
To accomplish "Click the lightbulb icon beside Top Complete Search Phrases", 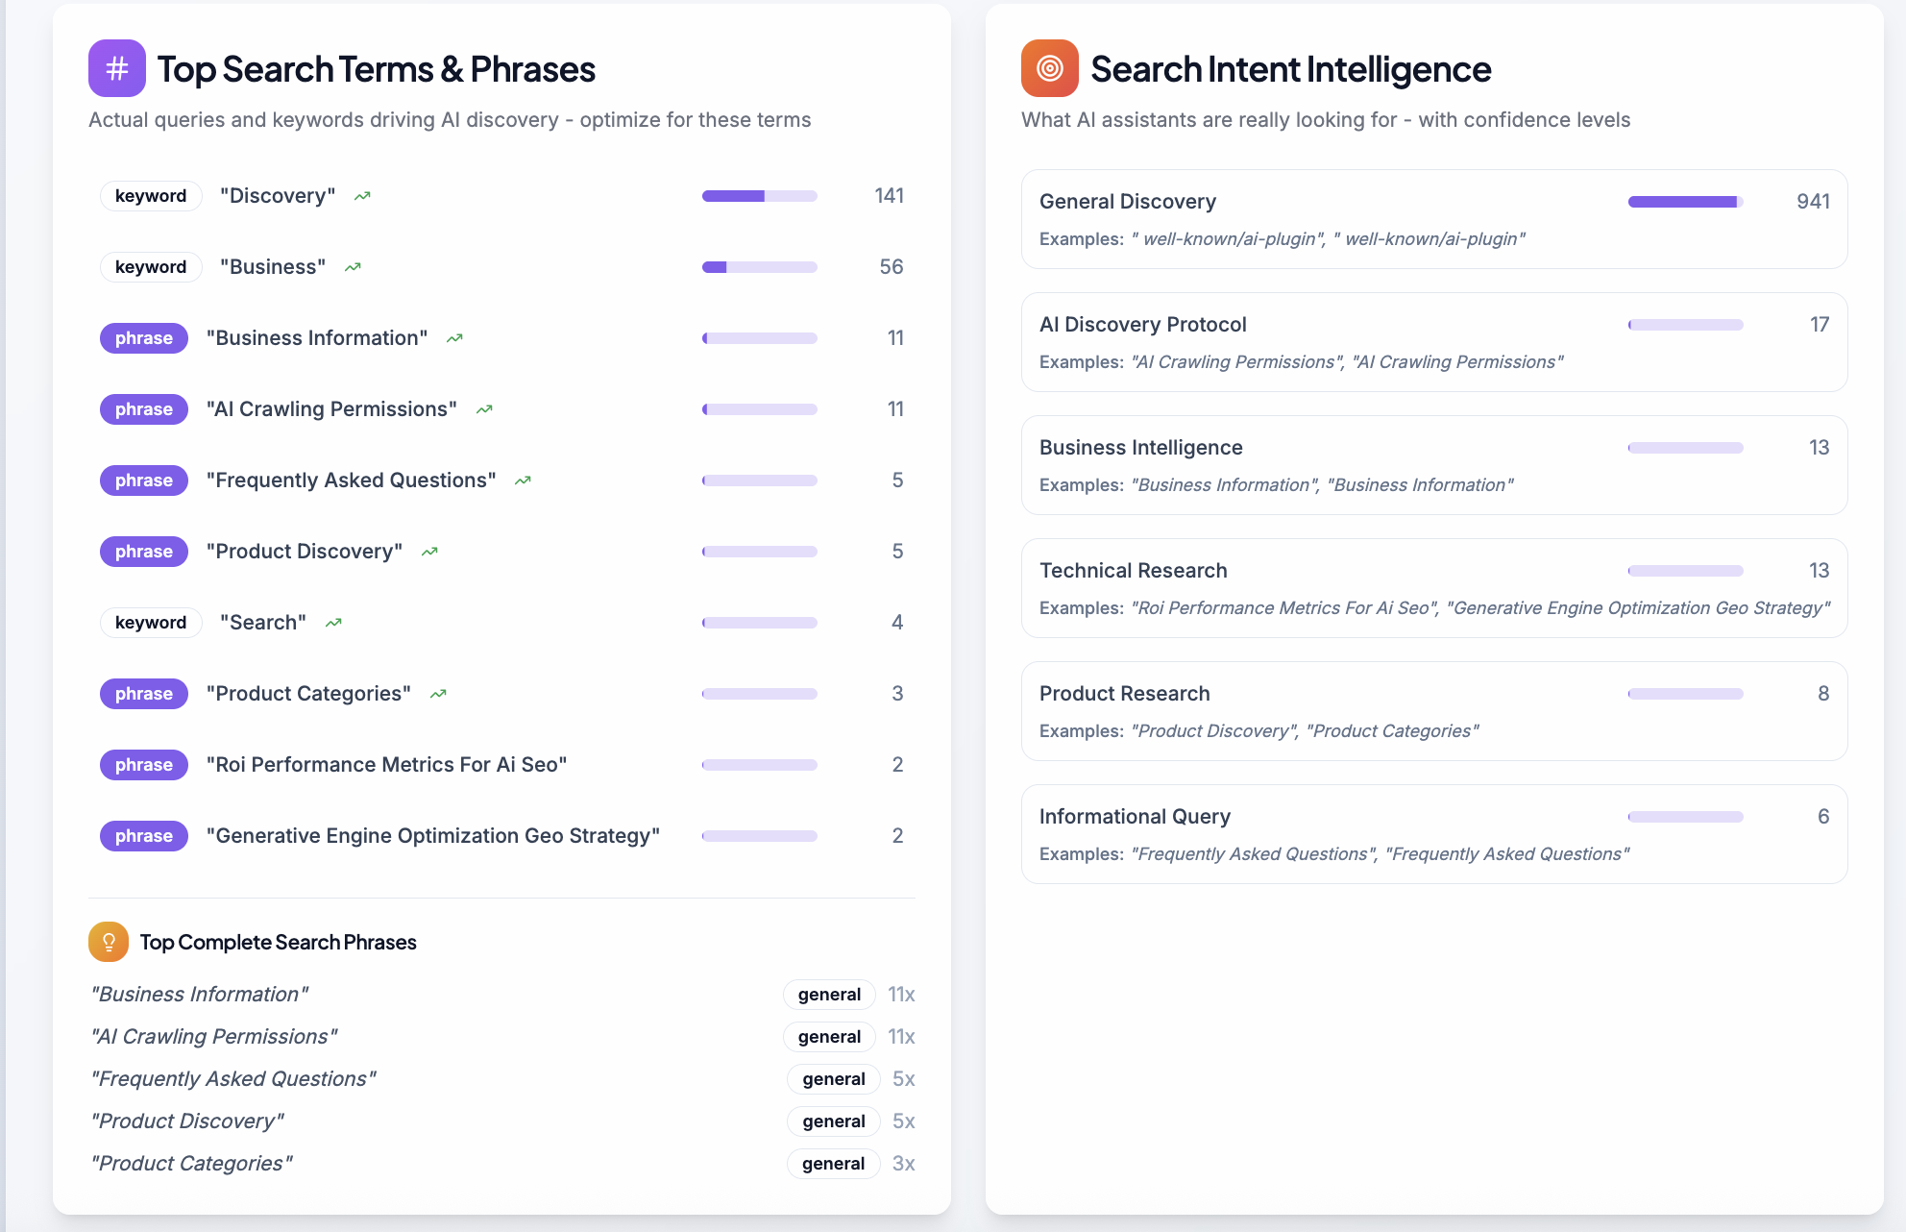I will (109, 942).
